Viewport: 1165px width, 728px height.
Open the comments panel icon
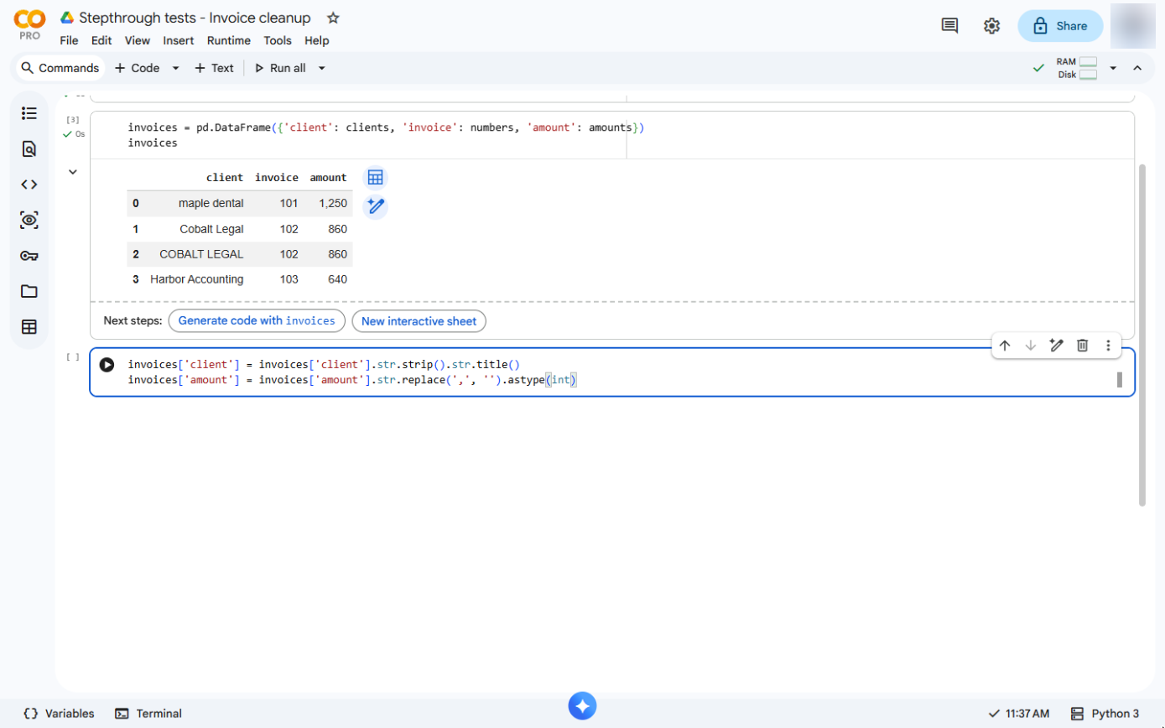pos(949,26)
